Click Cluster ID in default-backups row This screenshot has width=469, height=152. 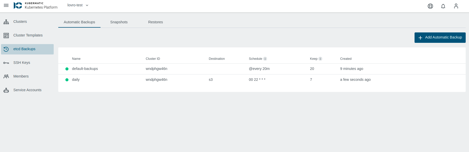[157, 69]
